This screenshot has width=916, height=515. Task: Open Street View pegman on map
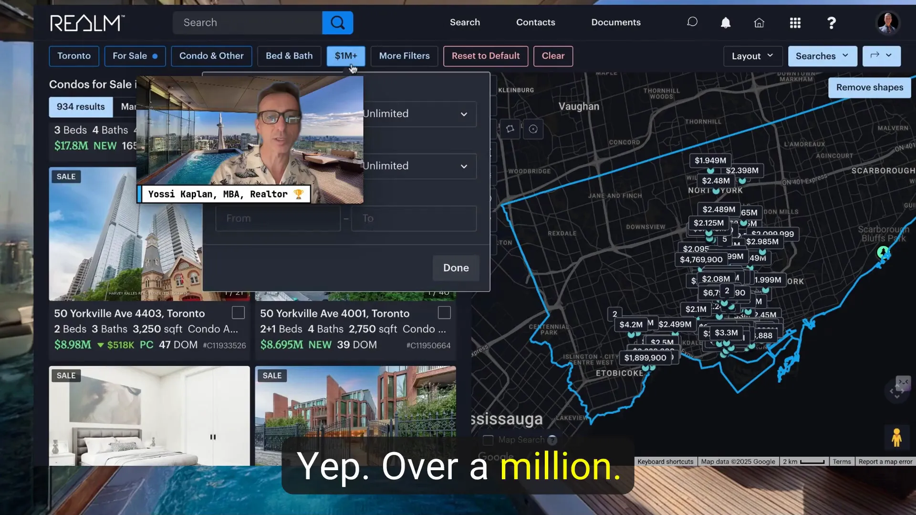point(896,437)
